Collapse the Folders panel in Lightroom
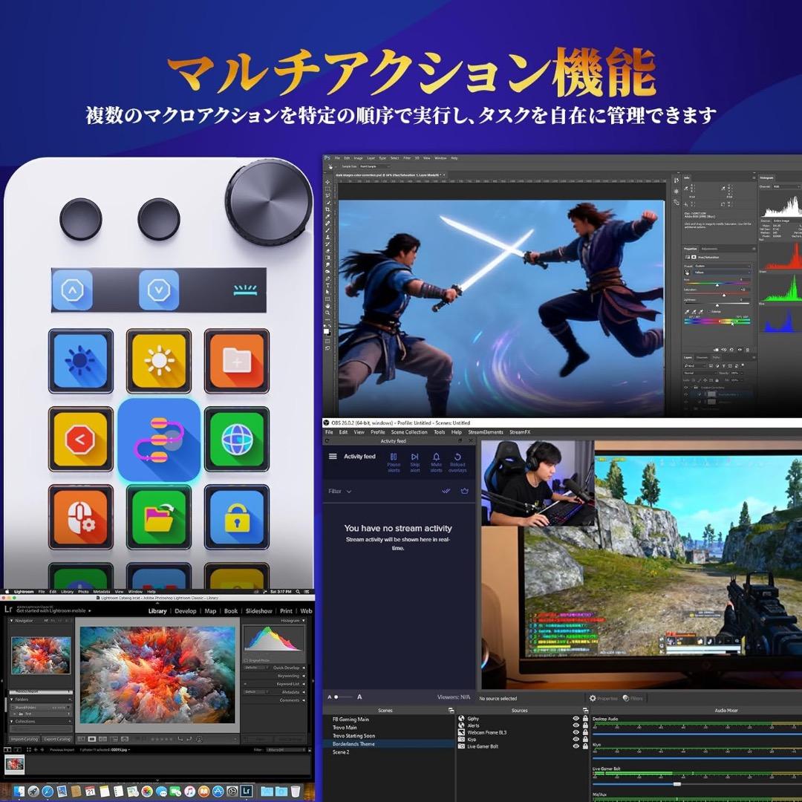This screenshot has height=802, width=802. click(x=12, y=700)
